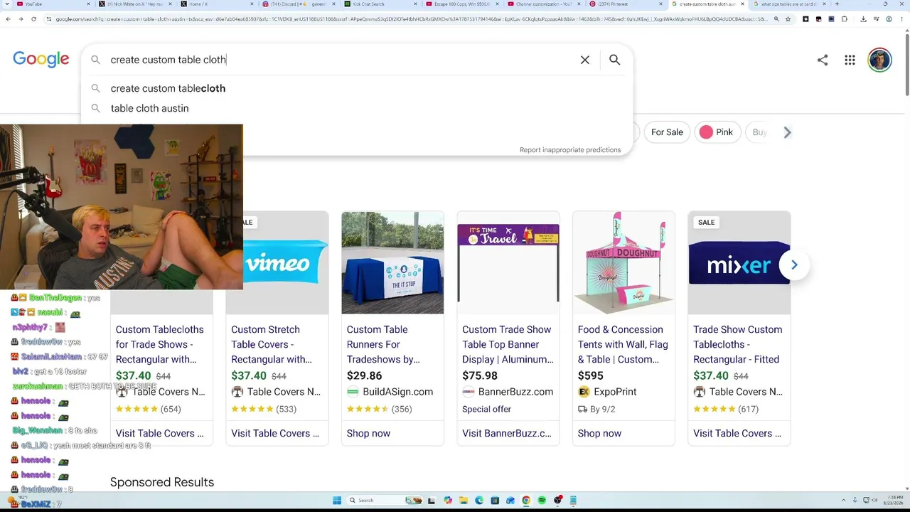Click the ExpoPrint seller name
910x512 pixels.
[615, 392]
